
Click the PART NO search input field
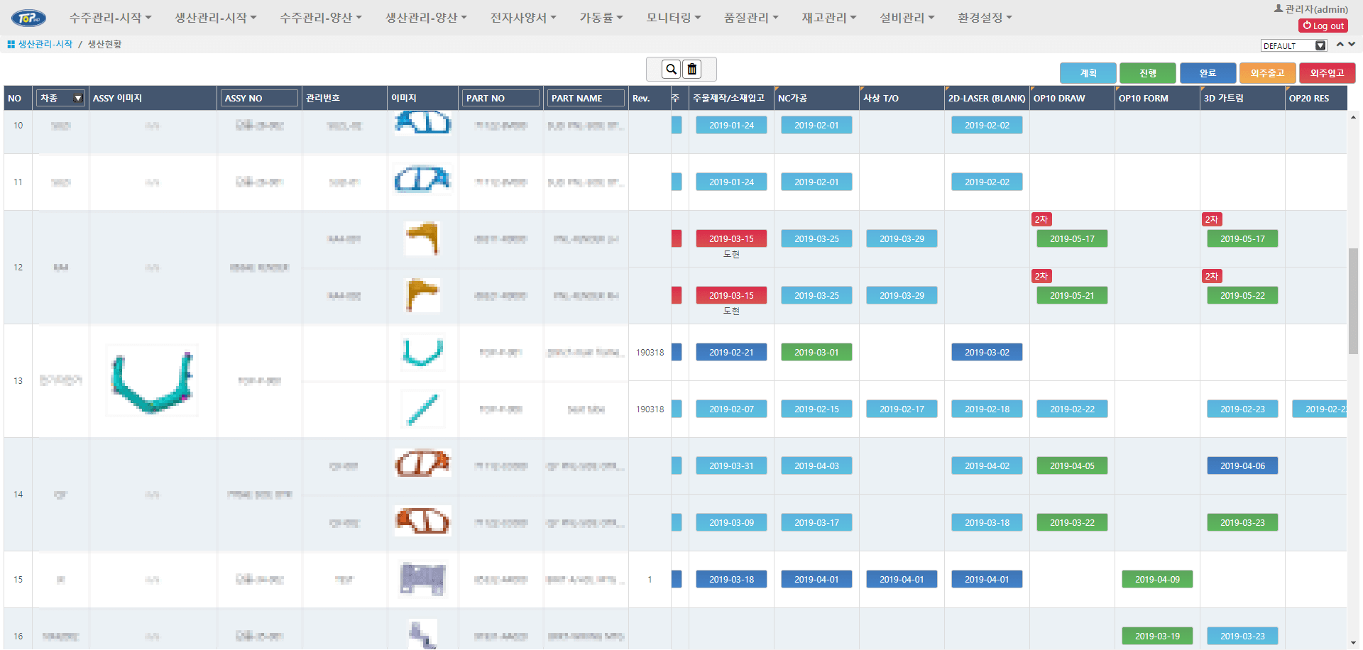tap(500, 97)
